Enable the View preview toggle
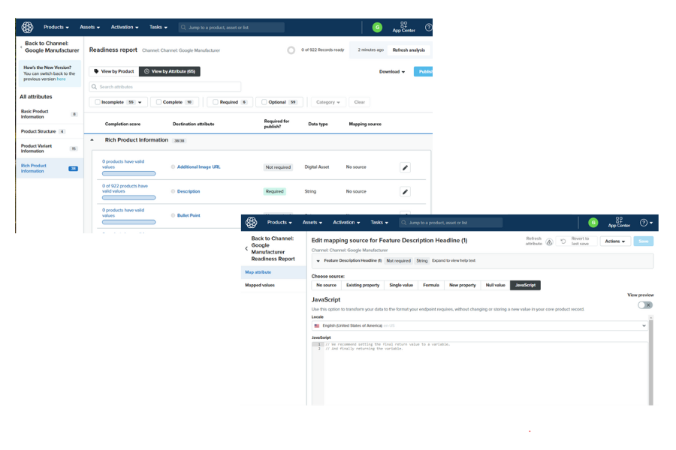 (x=644, y=304)
